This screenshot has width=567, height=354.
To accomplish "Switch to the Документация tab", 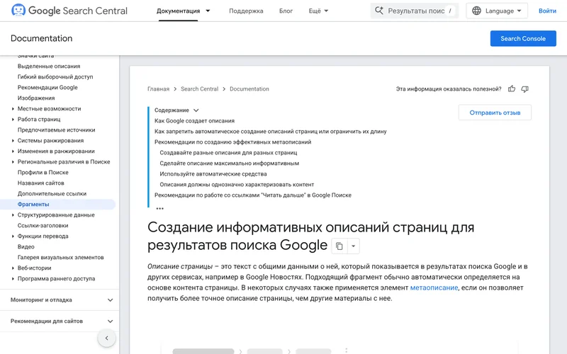I will (x=178, y=11).
